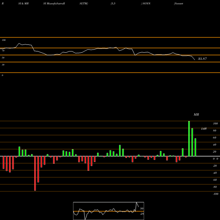Viewport: 220px width, 220px height.
Task: Click the MR value 1.68
Action: click(204, 129)
